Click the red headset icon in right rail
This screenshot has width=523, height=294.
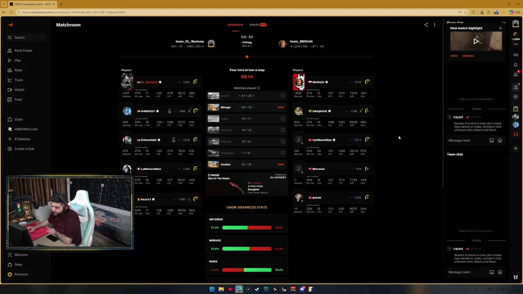pyautogui.click(x=516, y=134)
